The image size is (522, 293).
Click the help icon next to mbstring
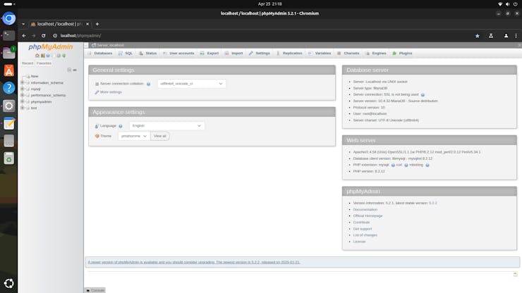tap(427, 165)
